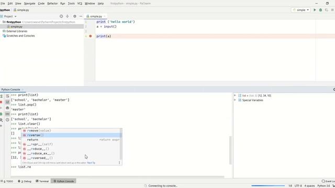Viewport: 335px width, 188px height.
Task: Expand Special Variables node
Action: 235,100
